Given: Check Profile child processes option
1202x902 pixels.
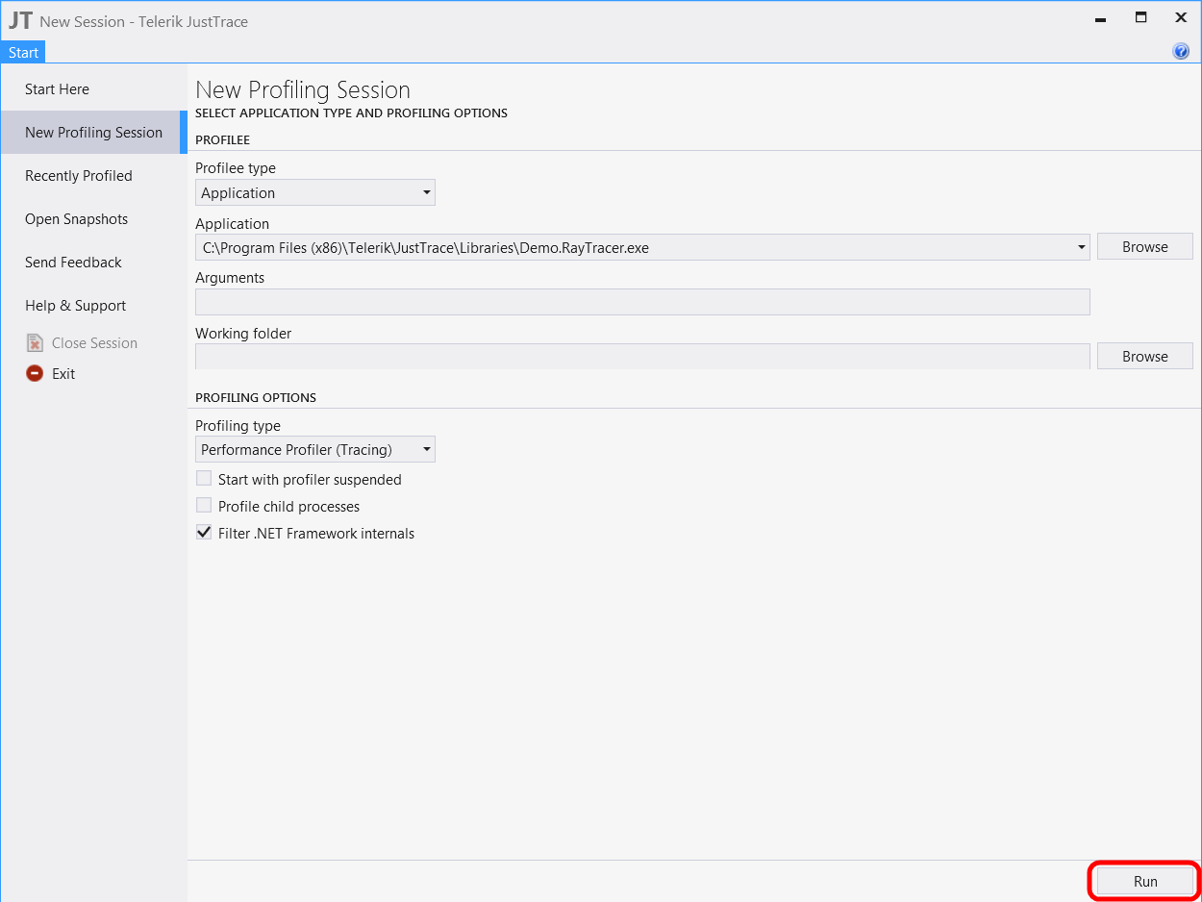Looking at the screenshot, I should pyautogui.click(x=204, y=506).
